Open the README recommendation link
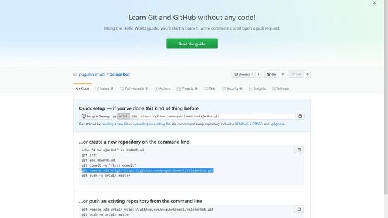 [241, 124]
